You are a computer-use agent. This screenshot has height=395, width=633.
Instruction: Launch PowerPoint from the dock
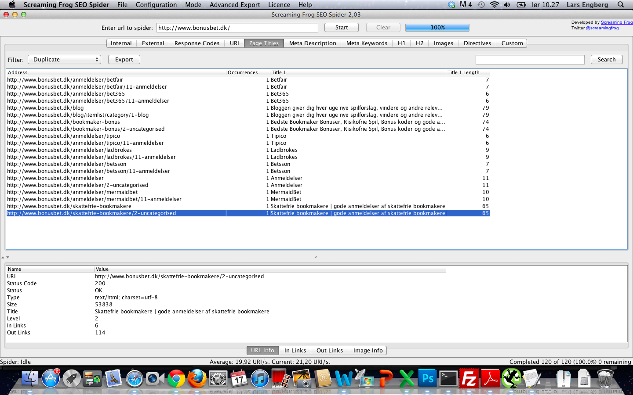[x=386, y=378]
